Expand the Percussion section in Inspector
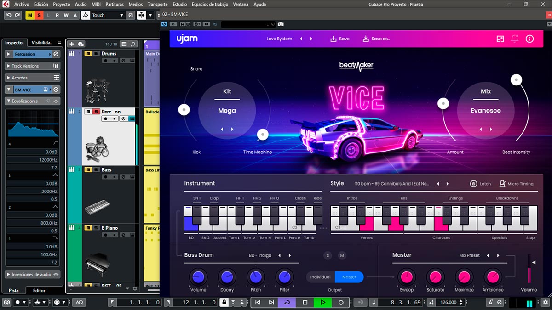The height and width of the screenshot is (310, 552). pos(9,54)
